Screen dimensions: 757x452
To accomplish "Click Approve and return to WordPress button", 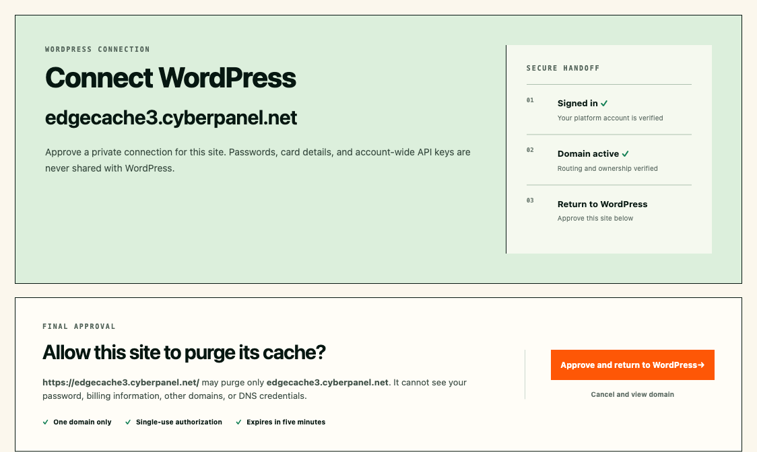I will (632, 365).
